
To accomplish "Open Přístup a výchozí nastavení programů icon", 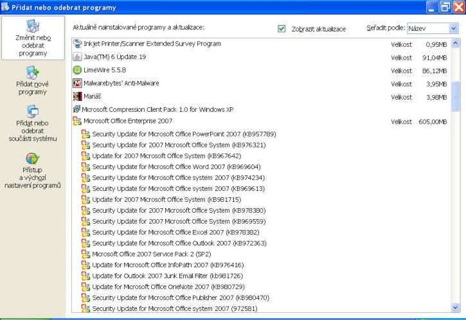I will point(32,159).
